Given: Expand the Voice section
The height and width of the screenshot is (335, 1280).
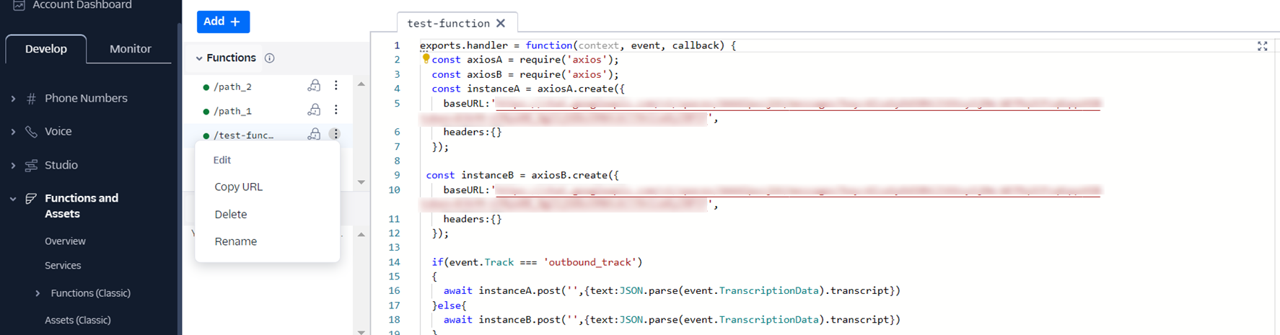Looking at the screenshot, I should tap(13, 132).
